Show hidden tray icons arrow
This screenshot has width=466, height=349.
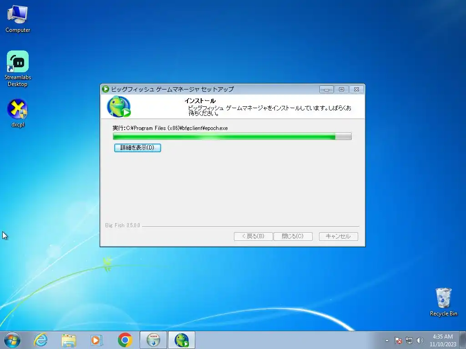pos(387,340)
